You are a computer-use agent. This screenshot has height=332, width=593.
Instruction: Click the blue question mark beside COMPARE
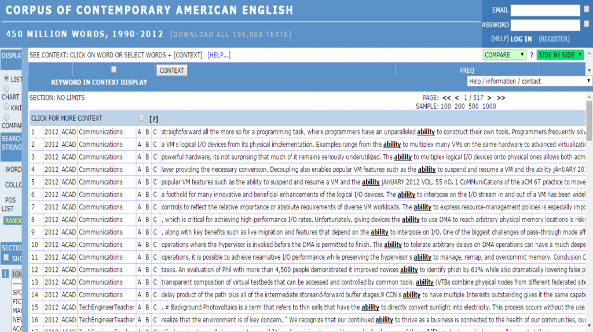531,55
